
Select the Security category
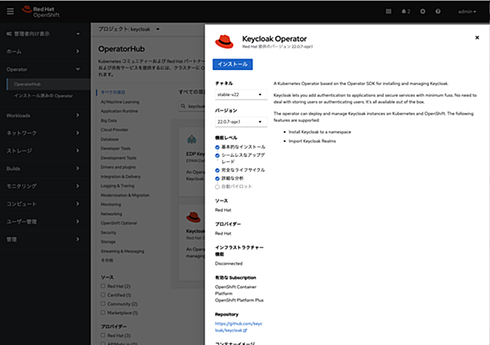[109, 232]
